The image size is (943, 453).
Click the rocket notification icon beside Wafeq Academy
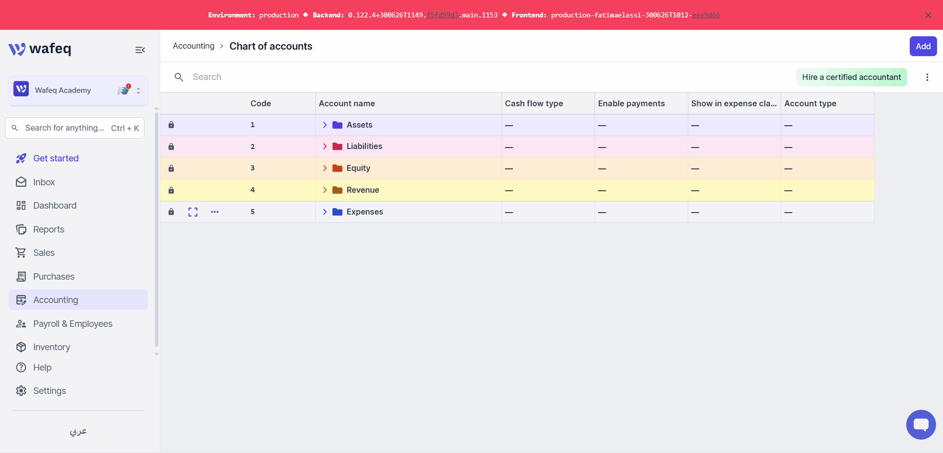[x=124, y=90]
